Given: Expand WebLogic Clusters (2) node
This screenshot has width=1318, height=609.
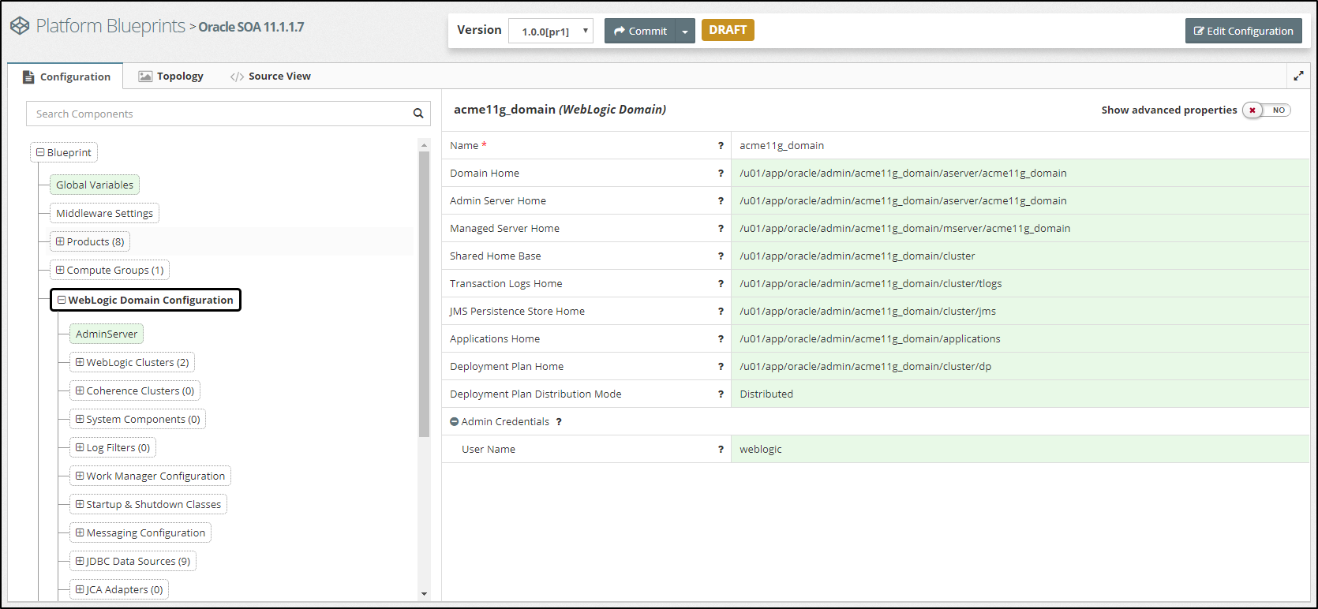Looking at the screenshot, I should click(80, 362).
